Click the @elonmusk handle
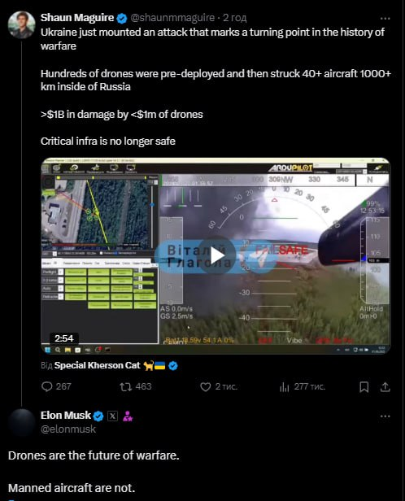Viewport: 405px width, 501px height. coord(68,429)
